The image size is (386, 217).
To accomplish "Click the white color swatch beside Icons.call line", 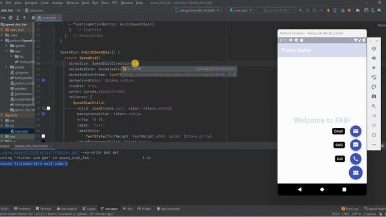I will coord(48,108).
